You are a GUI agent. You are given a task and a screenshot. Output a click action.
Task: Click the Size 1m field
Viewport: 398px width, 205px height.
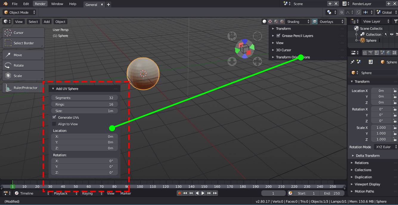(x=84, y=111)
